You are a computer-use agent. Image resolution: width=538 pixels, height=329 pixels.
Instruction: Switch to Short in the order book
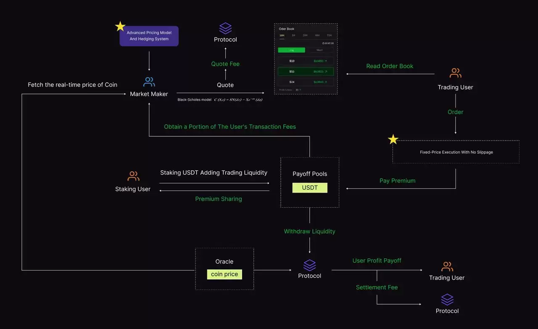tap(319, 50)
